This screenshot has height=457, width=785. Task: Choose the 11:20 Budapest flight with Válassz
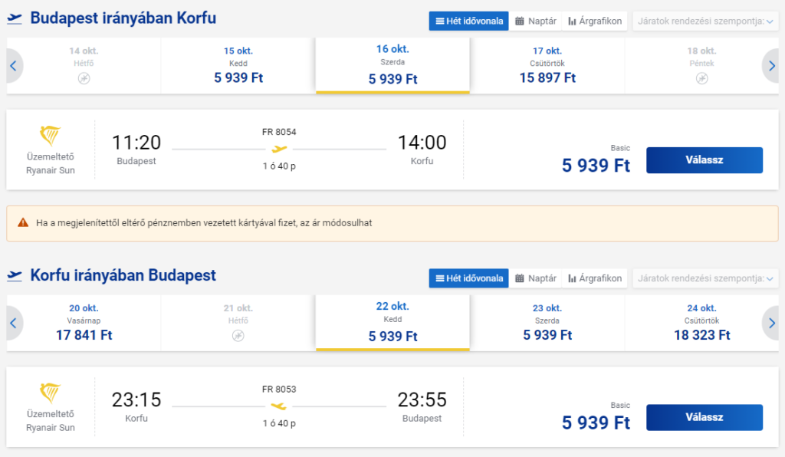pos(705,160)
